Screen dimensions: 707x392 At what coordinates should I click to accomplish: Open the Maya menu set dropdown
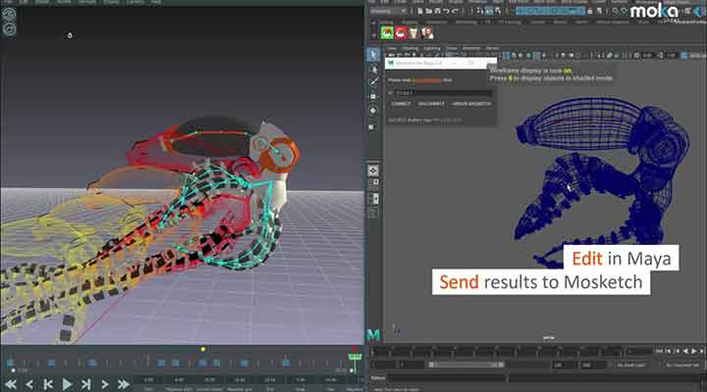click(388, 11)
